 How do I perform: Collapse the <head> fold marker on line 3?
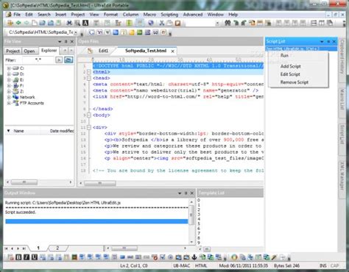click(89, 78)
